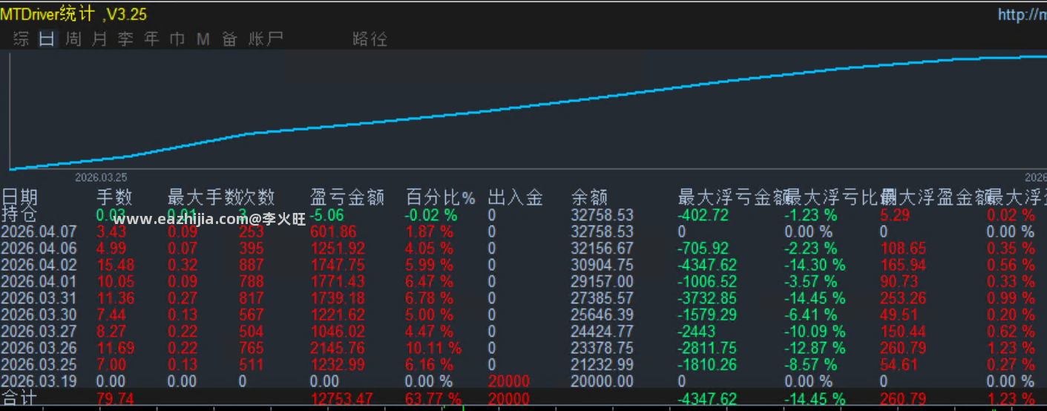Select the 2026.03.25 date row in the table
The width and height of the screenshot is (1047, 411).
click(x=39, y=364)
